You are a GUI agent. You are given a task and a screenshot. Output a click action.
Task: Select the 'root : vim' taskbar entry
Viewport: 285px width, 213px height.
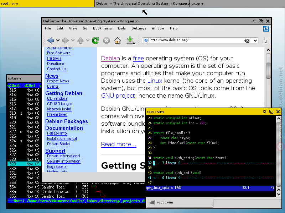click(47, 4)
